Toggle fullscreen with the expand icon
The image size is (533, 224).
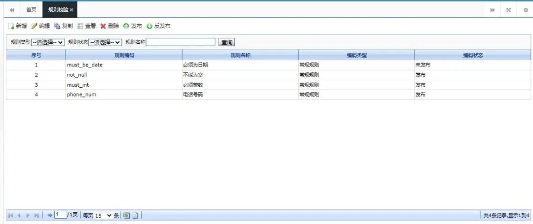508,10
